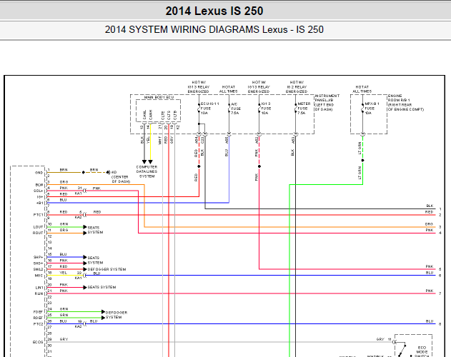
Task: Click the "IG1 3 FUSE 10A" fuse label
Action: click(266, 109)
